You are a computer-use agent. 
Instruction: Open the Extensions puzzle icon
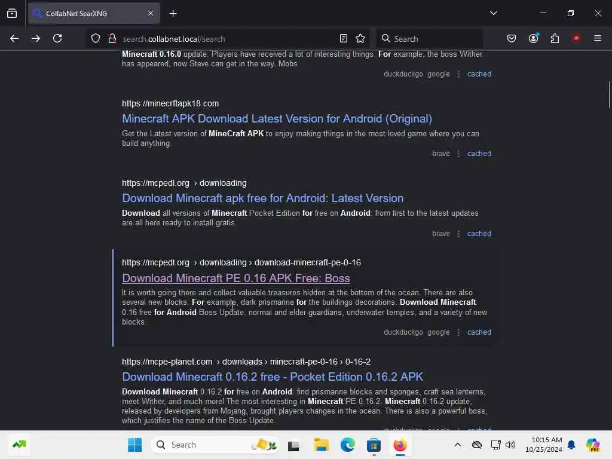[555, 39]
